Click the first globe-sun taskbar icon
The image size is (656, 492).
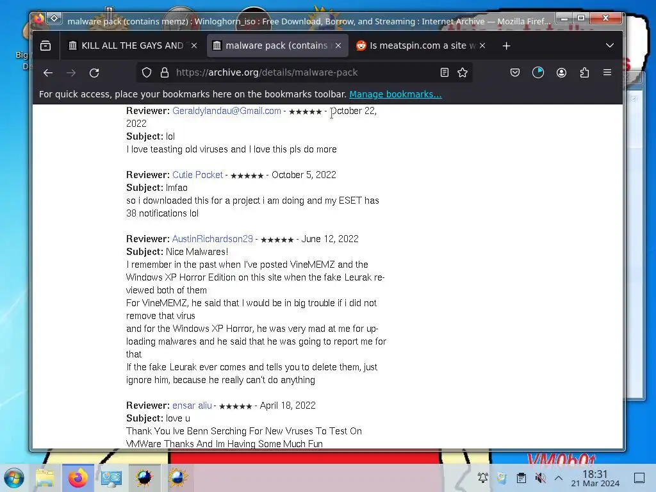pyautogui.click(x=144, y=478)
